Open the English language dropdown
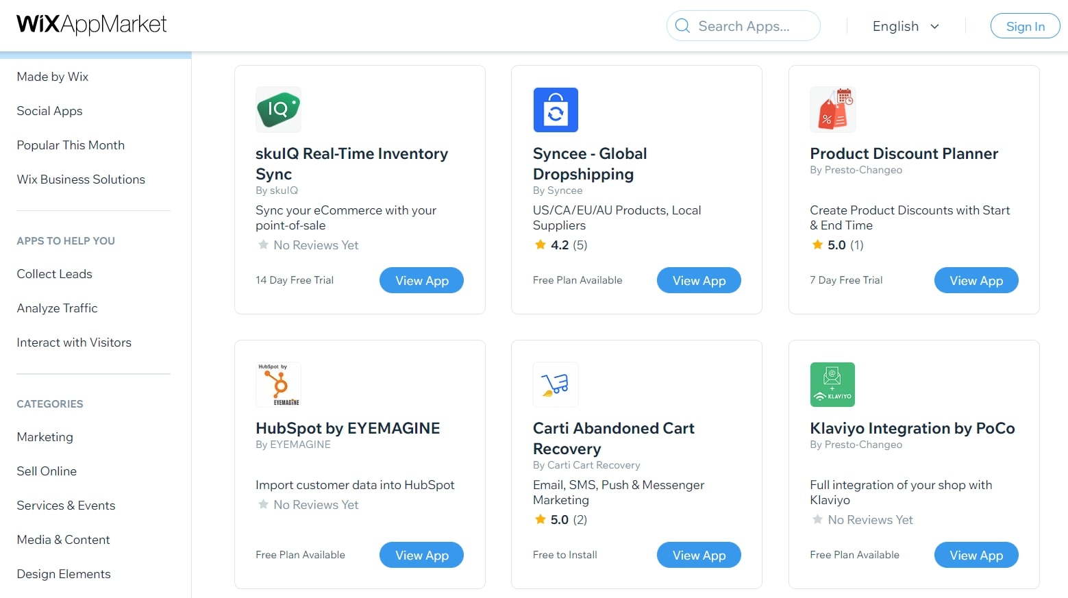 coord(905,26)
